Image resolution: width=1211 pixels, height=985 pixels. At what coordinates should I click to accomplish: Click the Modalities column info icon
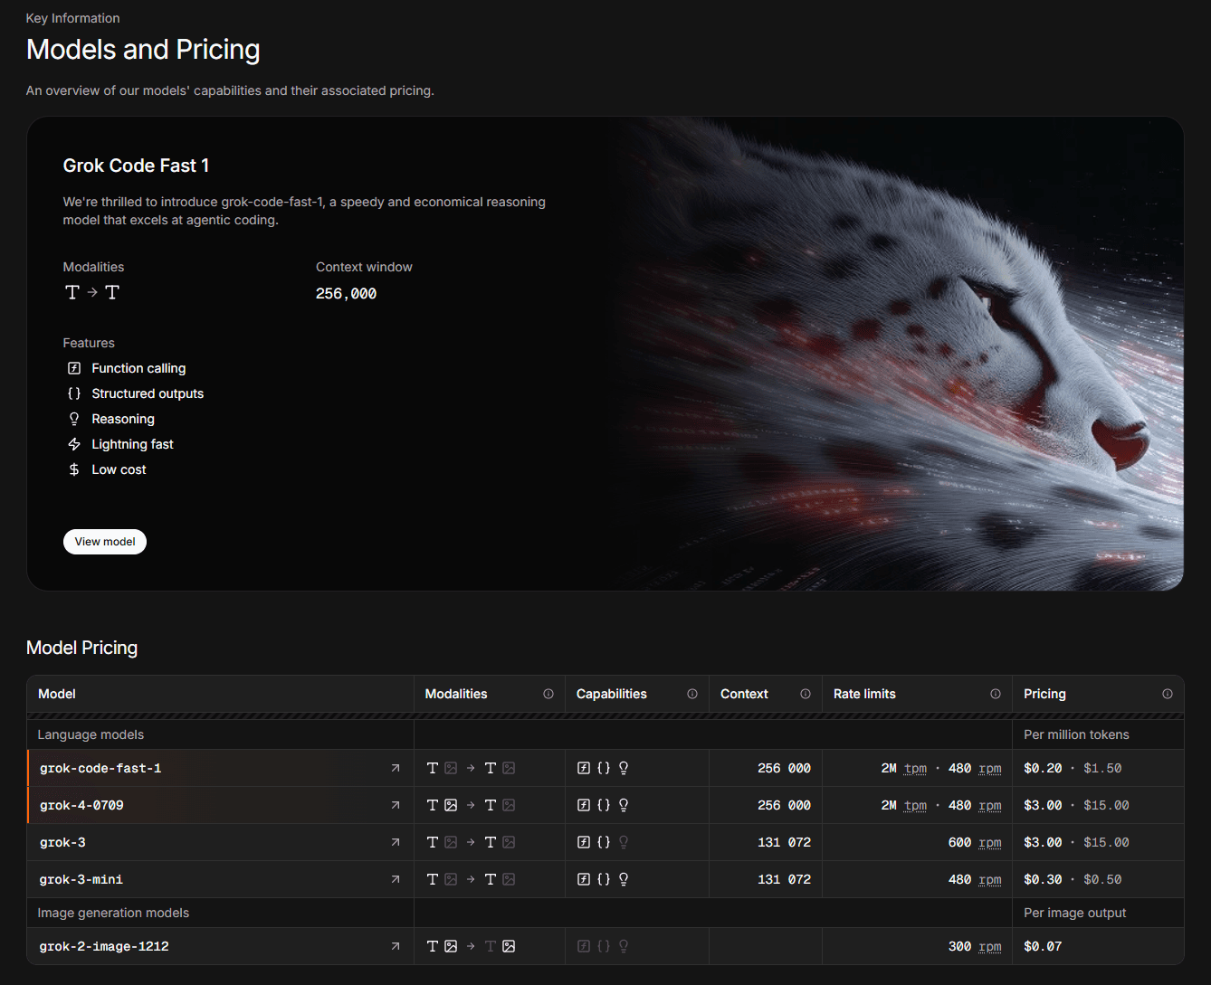click(548, 694)
